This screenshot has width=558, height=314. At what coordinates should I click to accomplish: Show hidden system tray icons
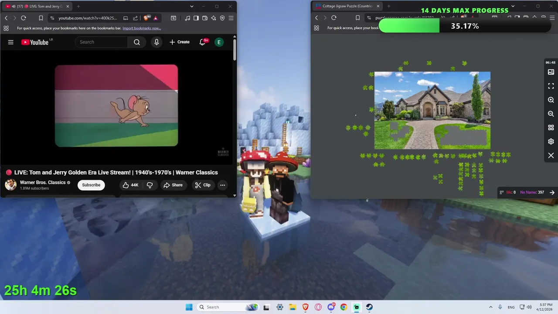(x=491, y=307)
